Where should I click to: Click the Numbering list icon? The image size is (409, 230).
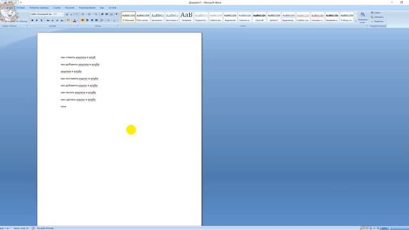tap(89, 14)
